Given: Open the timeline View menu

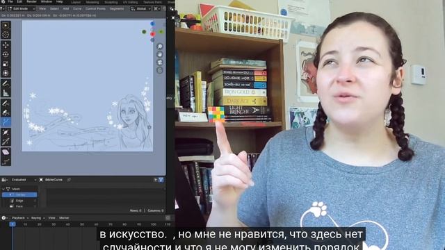Looking at the screenshot, I should pyautogui.click(x=51, y=217).
